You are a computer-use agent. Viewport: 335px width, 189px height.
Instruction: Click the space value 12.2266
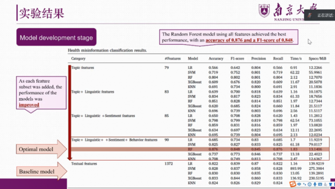pos(315,68)
